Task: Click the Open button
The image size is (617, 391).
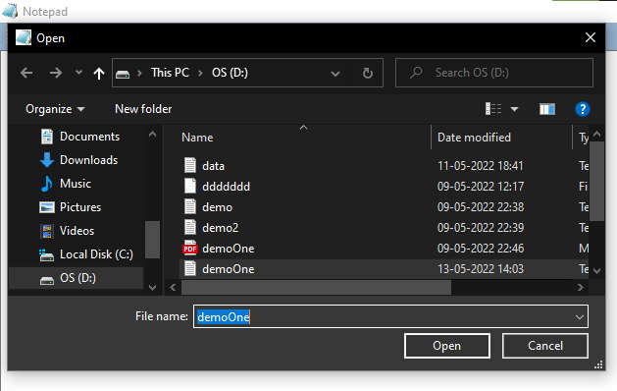Action: tap(447, 346)
